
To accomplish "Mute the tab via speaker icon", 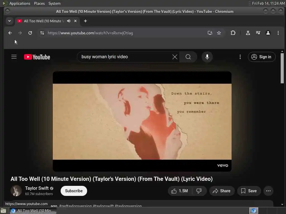I will [x=69, y=21].
